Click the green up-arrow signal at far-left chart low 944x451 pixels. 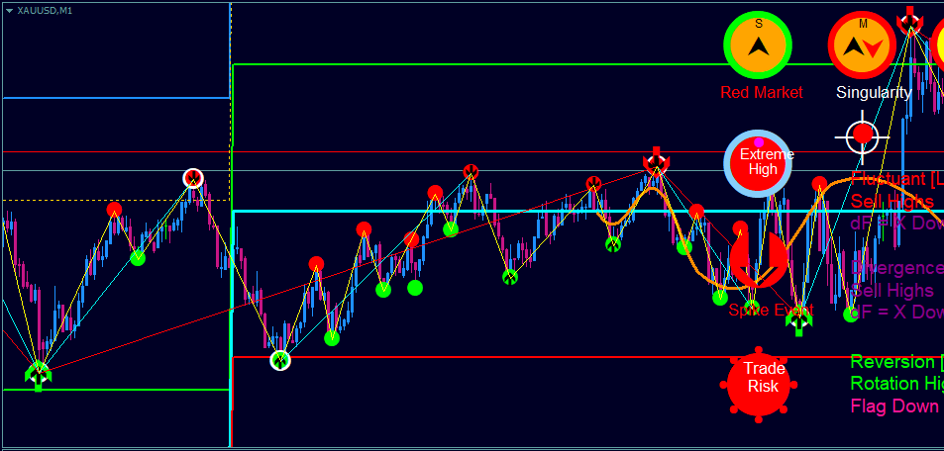(39, 377)
